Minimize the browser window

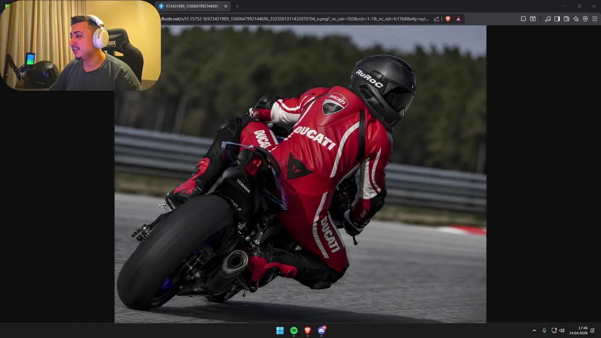(x=565, y=6)
